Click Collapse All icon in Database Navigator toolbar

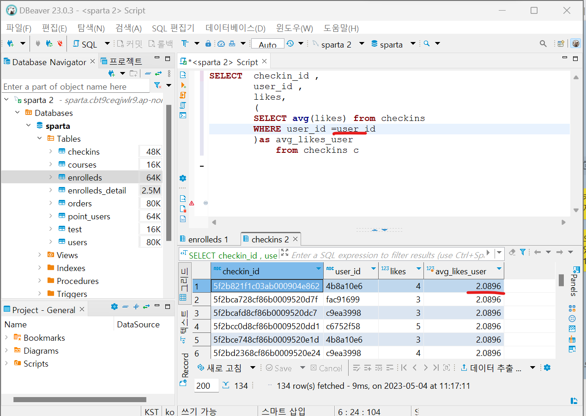pos(148,73)
